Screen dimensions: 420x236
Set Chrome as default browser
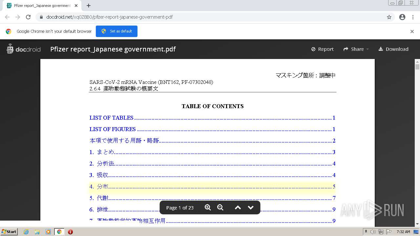(116, 31)
